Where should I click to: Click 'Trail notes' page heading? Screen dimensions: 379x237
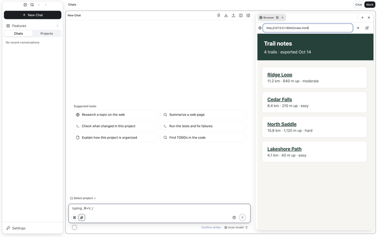pos(278,44)
